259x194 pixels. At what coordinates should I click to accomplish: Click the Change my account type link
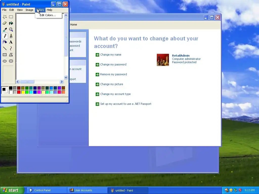(115, 94)
